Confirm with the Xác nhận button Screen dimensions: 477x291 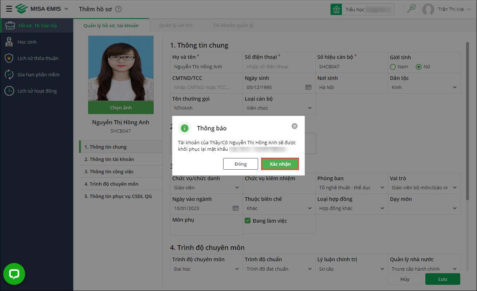[x=280, y=164]
